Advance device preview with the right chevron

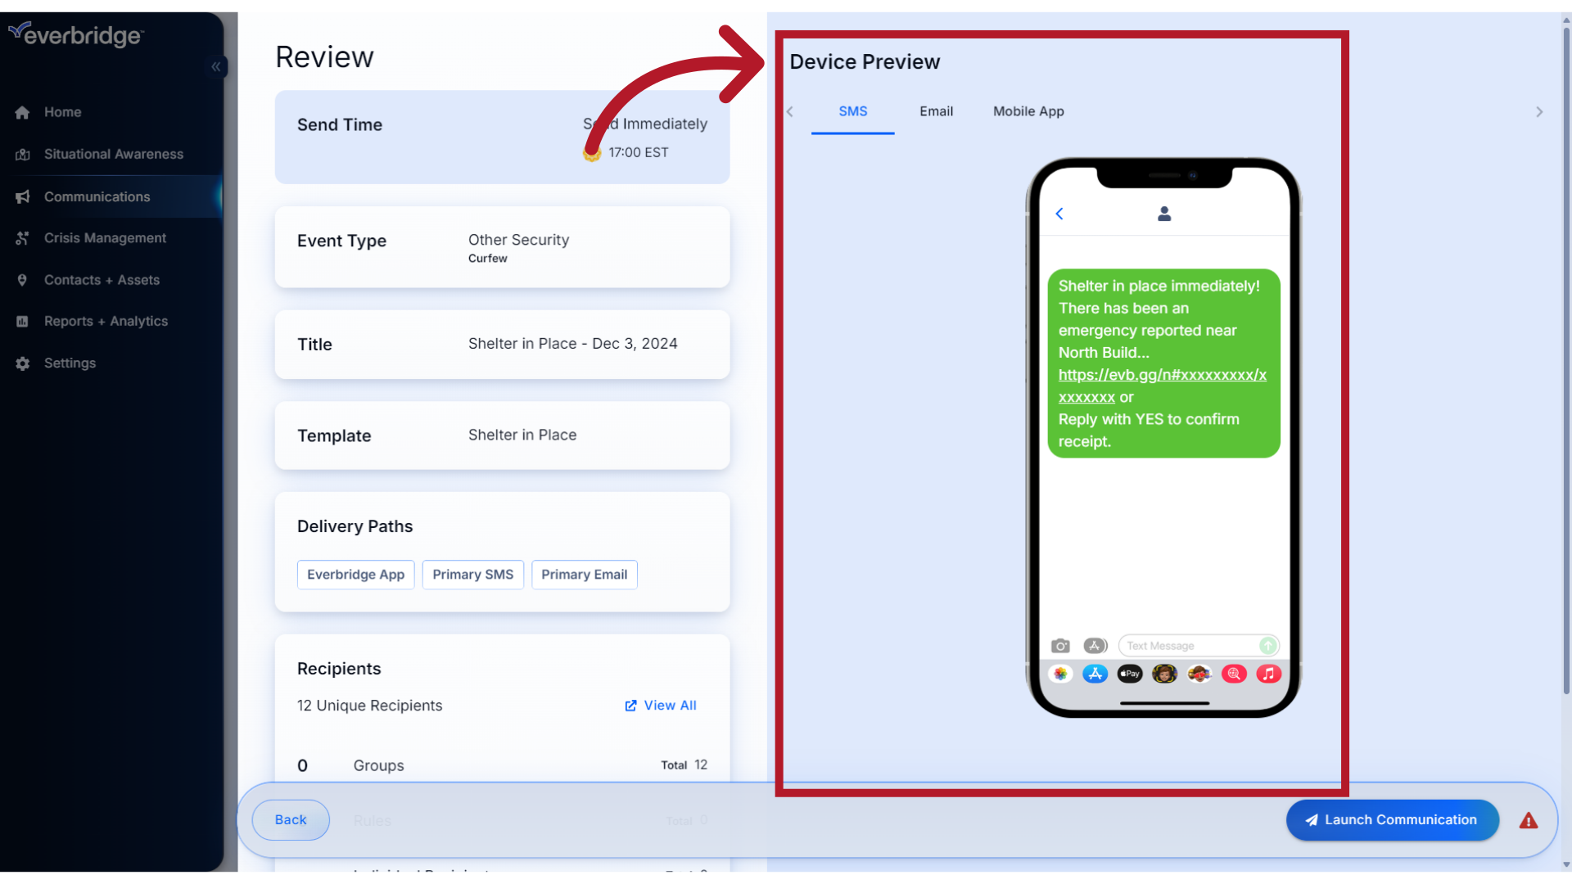click(1539, 112)
